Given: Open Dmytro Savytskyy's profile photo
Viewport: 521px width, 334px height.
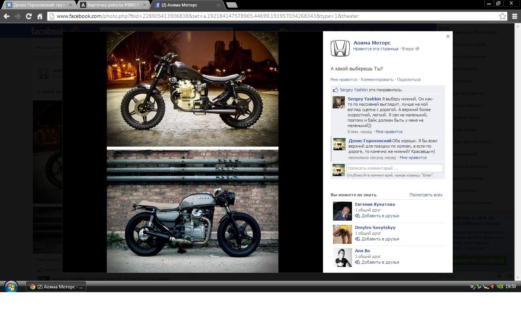Looking at the screenshot, I should [x=343, y=234].
